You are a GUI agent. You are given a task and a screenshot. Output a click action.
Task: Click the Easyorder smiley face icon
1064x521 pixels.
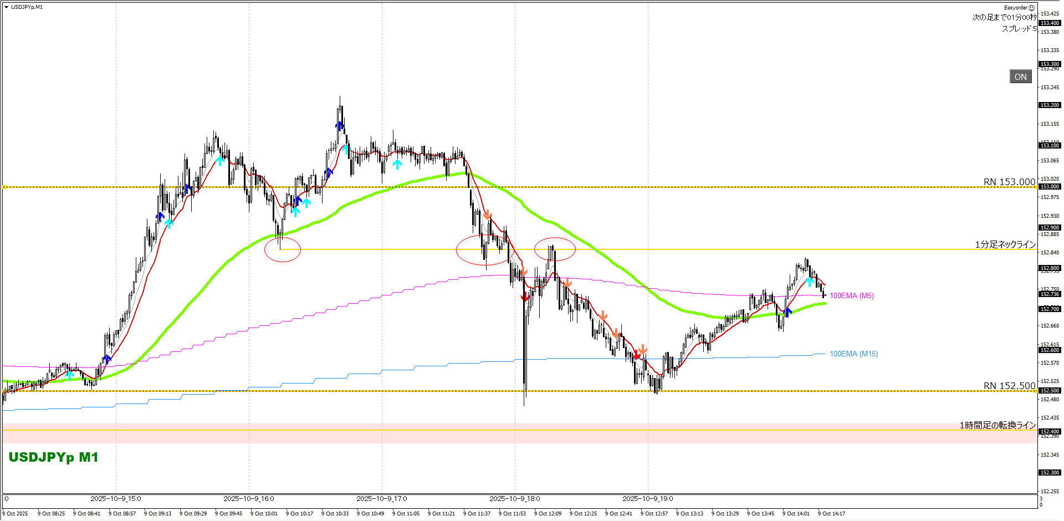point(1031,8)
